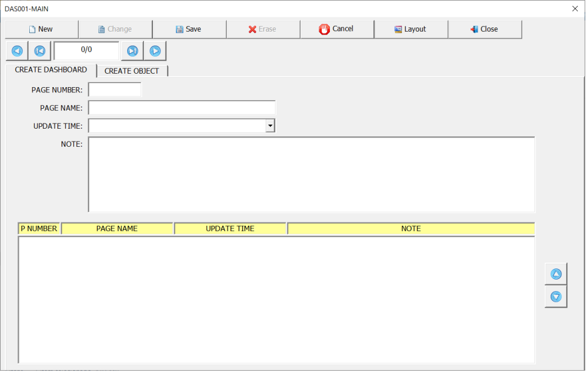Image resolution: width=586 pixels, height=372 pixels.
Task: Click the PAGE NUMBER input field
Action: tap(114, 89)
